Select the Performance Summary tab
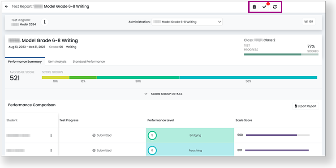The width and height of the screenshot is (336, 168). pyautogui.click(x=25, y=61)
